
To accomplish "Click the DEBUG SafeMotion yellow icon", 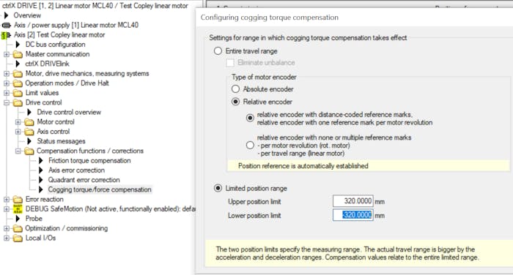I will coord(18,208).
